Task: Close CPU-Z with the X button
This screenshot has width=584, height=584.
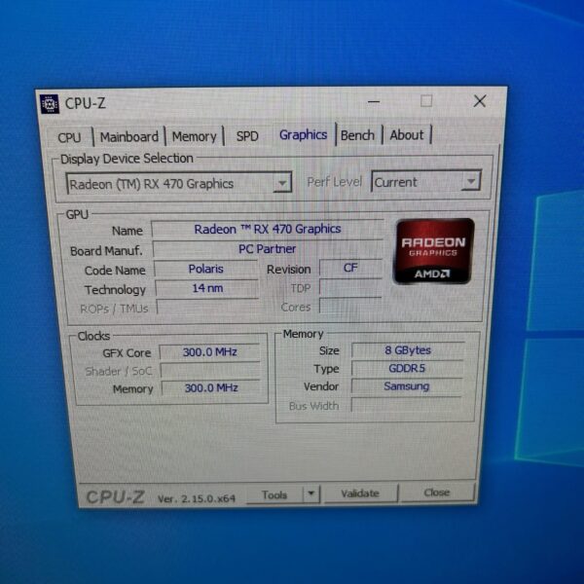Action: point(480,100)
